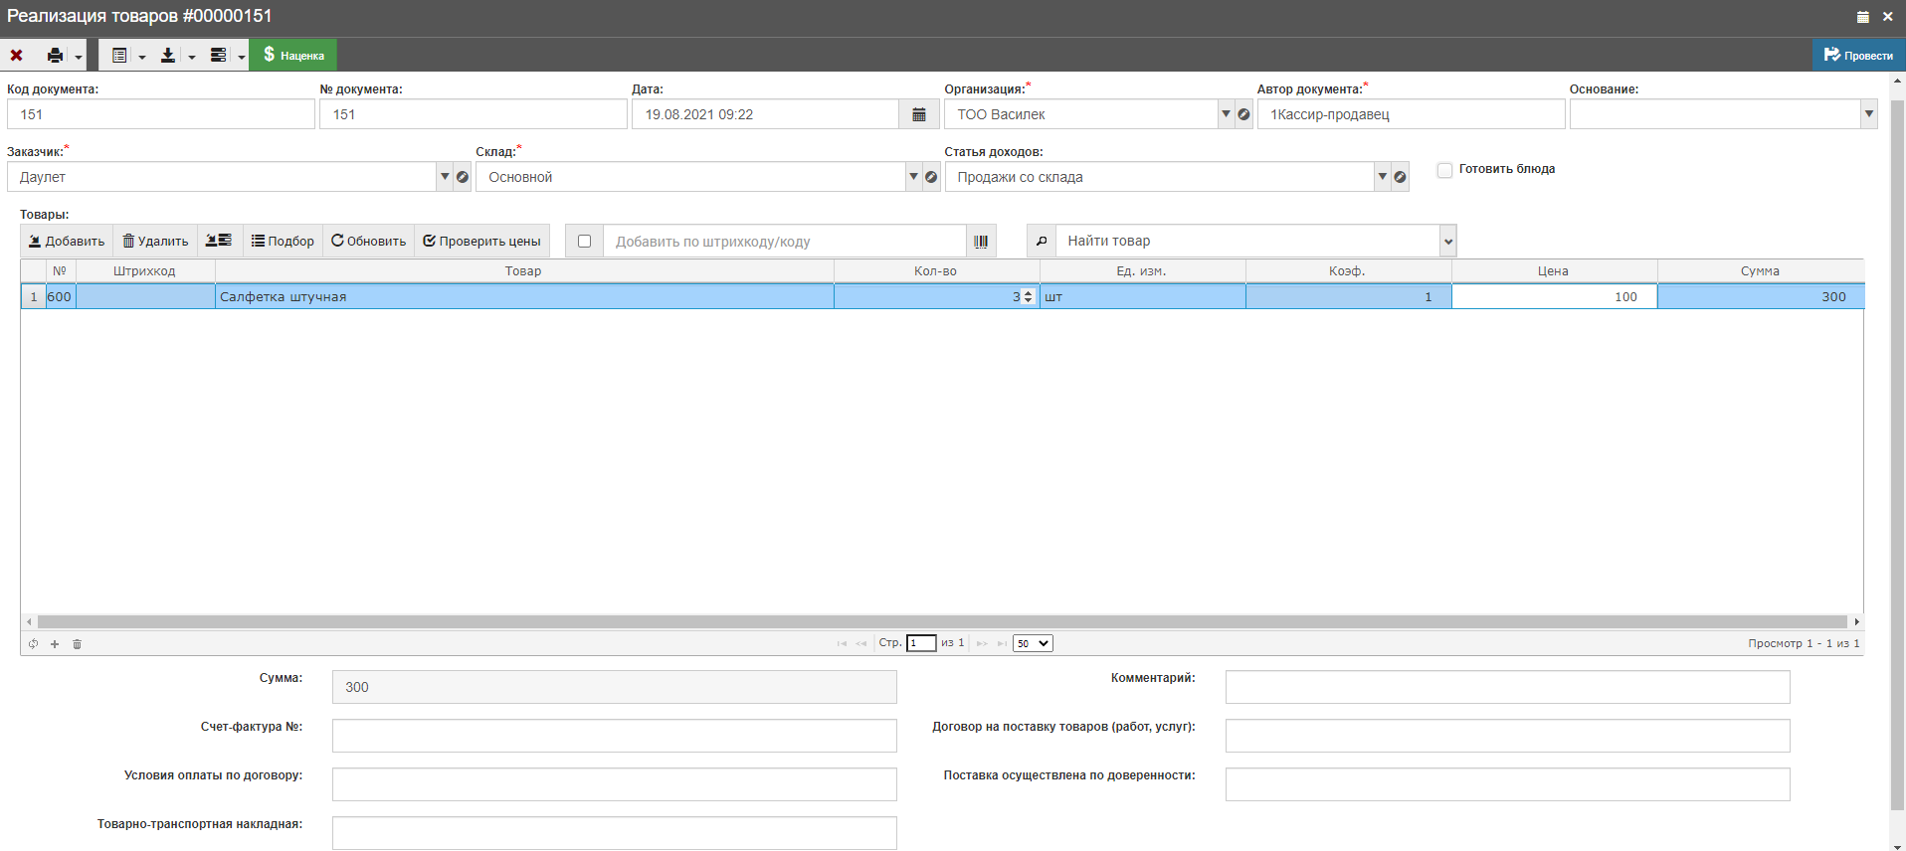Open rows-per-page selector showing 50
The height and width of the screenshot is (851, 1906).
pos(1033,643)
